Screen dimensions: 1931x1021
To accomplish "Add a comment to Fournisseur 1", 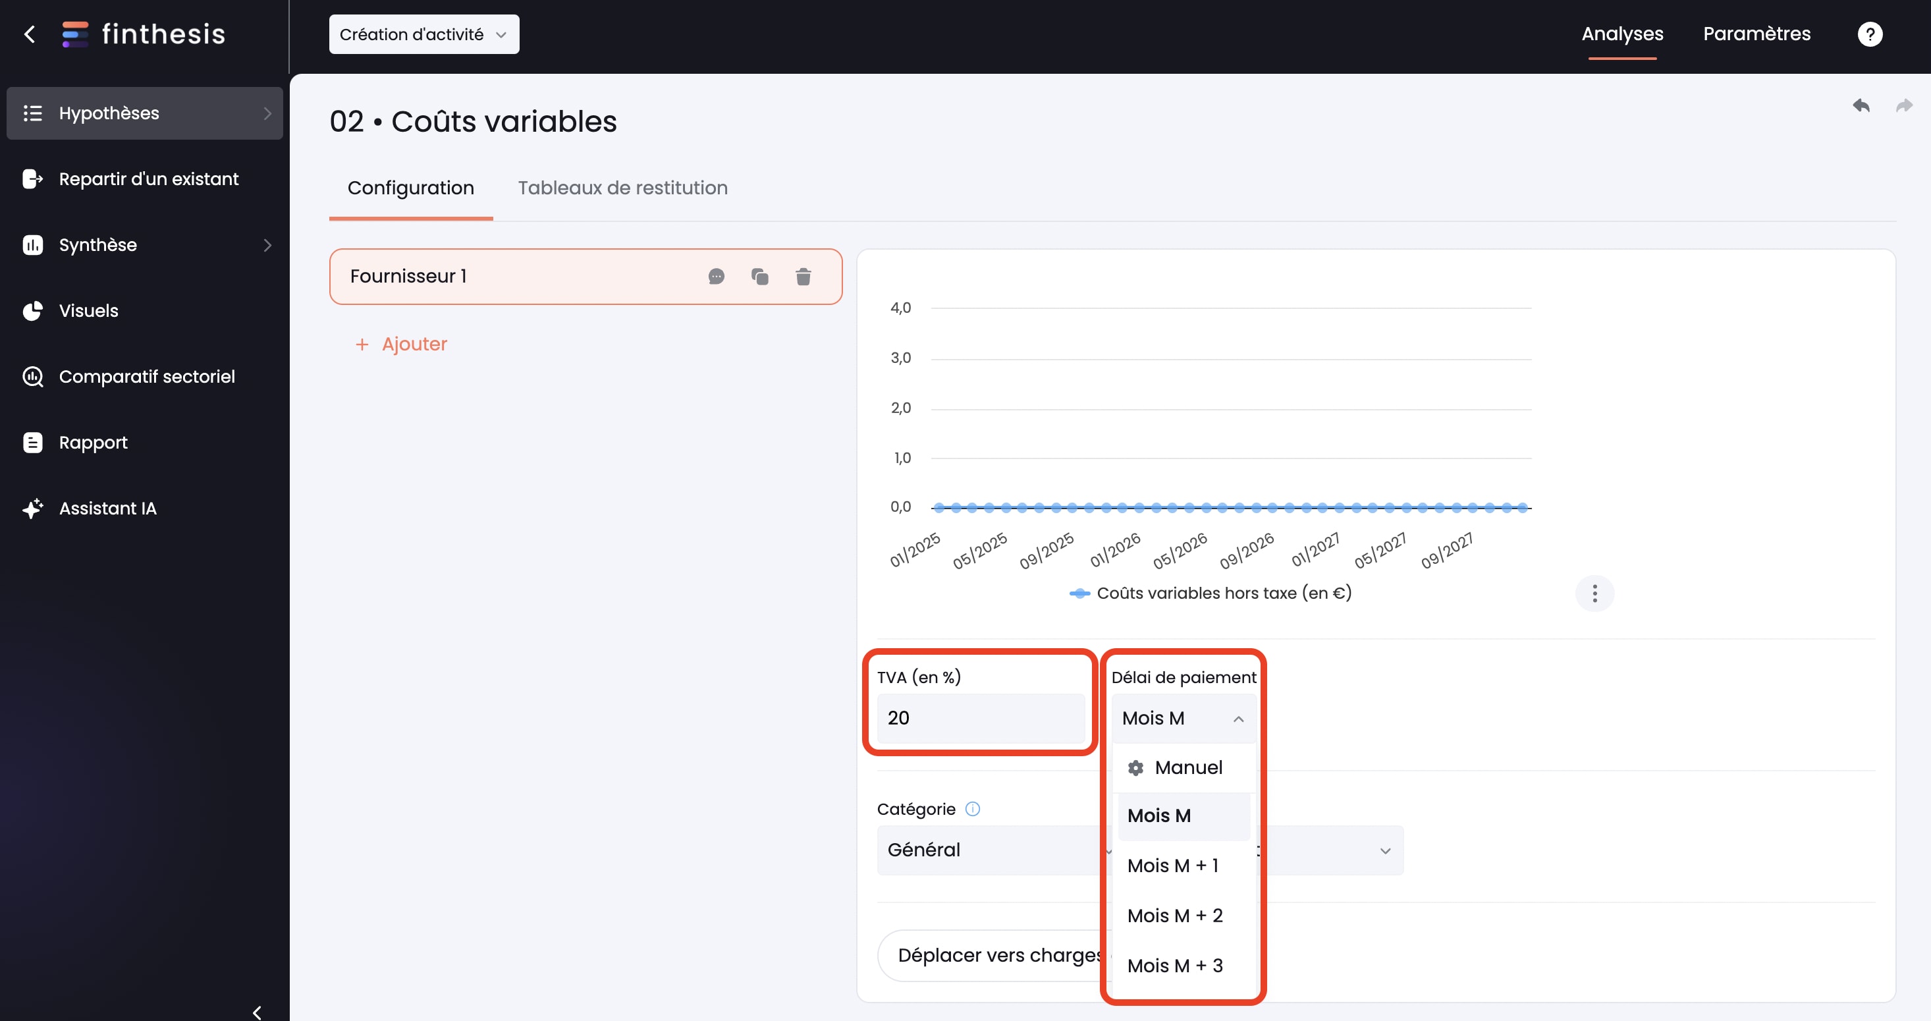I will 716,277.
